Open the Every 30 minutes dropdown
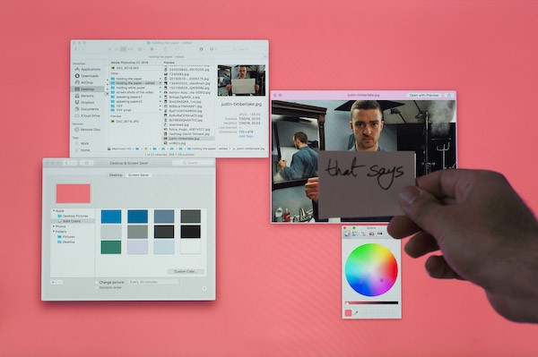Screen dimensions: 538x357 click(x=155, y=282)
